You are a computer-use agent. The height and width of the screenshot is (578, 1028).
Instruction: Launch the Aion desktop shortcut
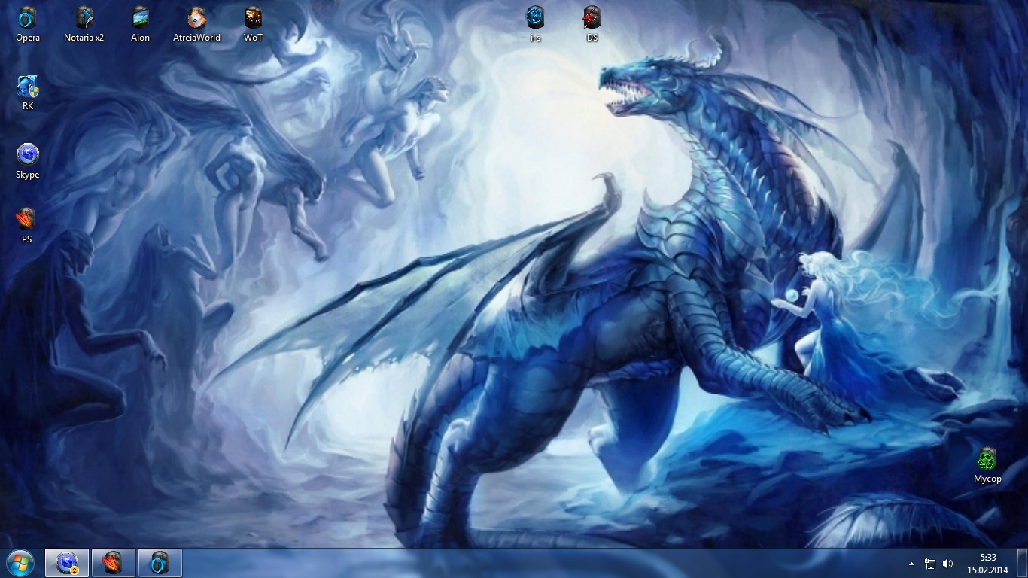click(141, 23)
